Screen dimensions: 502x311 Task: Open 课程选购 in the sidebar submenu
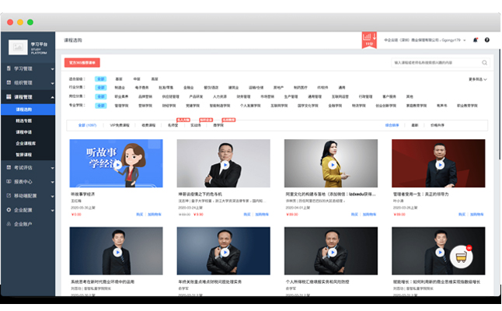[x=28, y=110]
